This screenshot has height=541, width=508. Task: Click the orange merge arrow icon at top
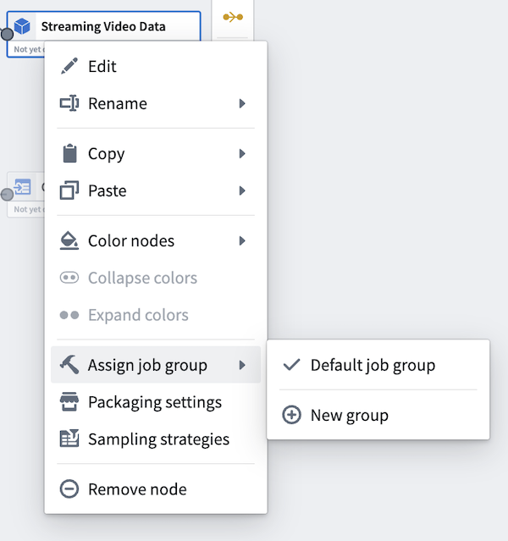(233, 17)
